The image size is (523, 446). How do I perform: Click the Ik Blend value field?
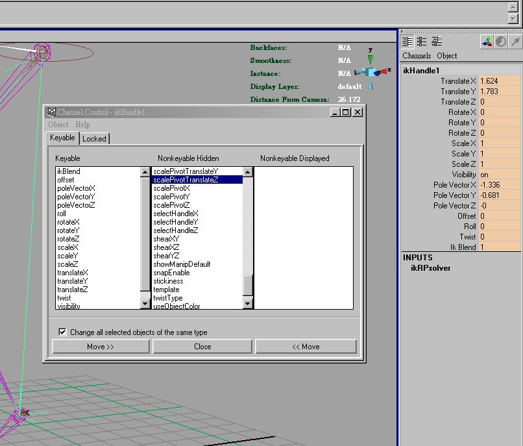click(500, 247)
